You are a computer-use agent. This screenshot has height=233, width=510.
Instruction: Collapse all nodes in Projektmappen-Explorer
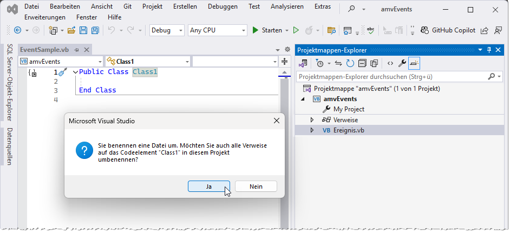362,63
